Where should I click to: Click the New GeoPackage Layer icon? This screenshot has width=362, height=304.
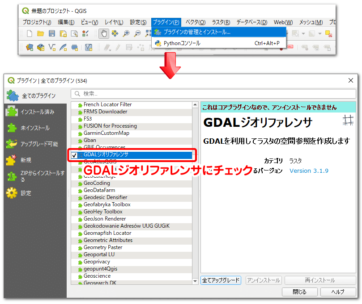click(x=41, y=47)
